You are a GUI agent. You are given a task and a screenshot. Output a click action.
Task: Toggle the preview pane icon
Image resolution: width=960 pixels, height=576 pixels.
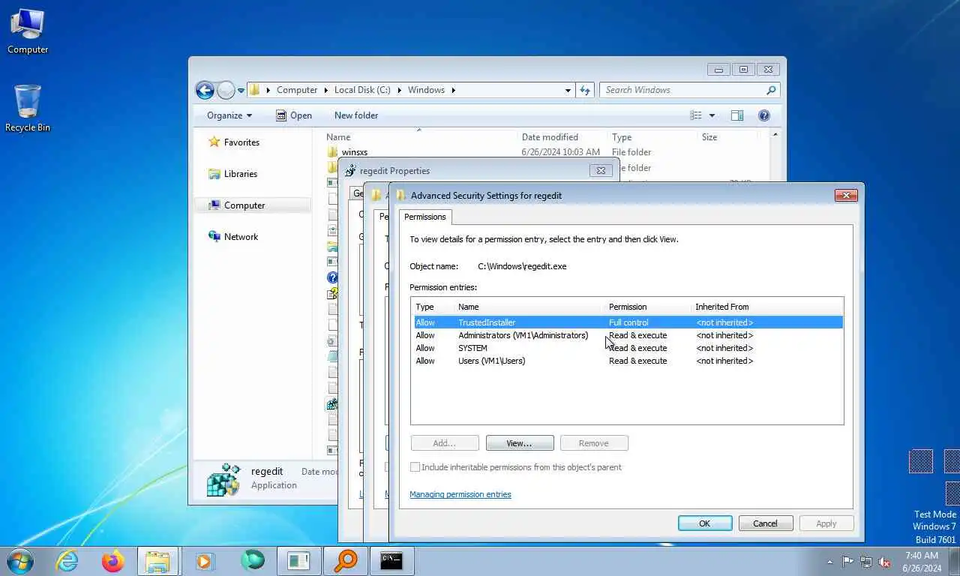tap(737, 115)
